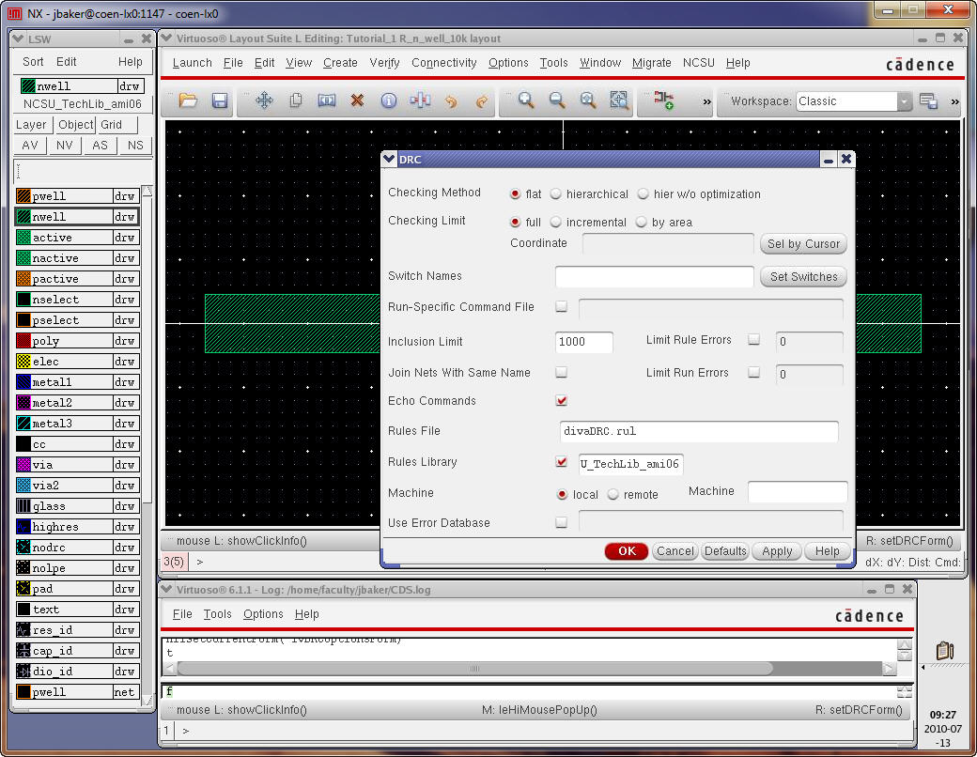This screenshot has width=977, height=757.
Task: Open the Verify menu
Action: 384,63
